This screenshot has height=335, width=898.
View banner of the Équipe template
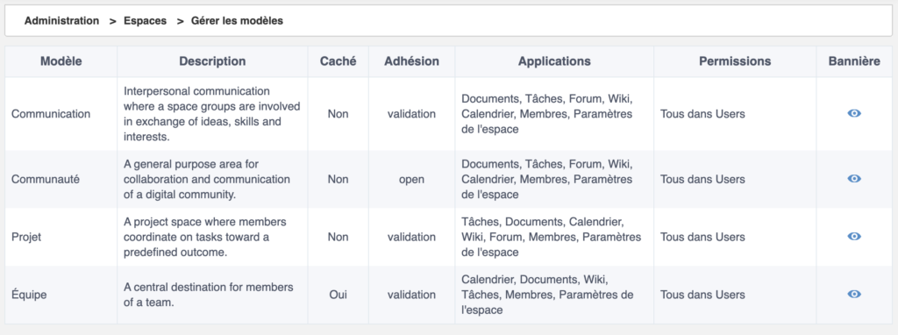(x=854, y=294)
